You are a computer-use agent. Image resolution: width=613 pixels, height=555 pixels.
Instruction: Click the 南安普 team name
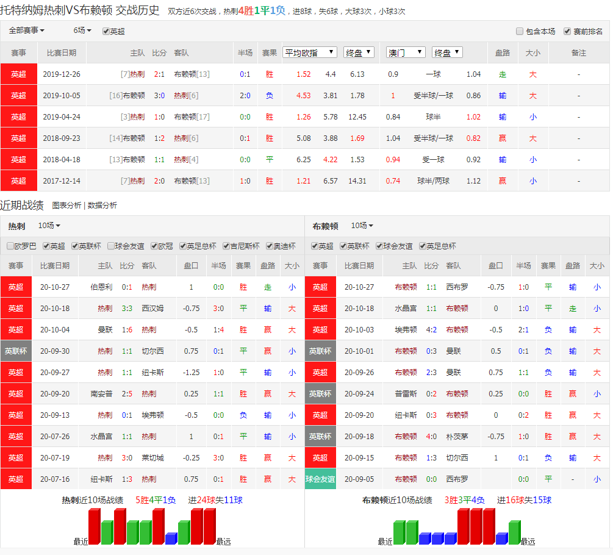click(101, 393)
